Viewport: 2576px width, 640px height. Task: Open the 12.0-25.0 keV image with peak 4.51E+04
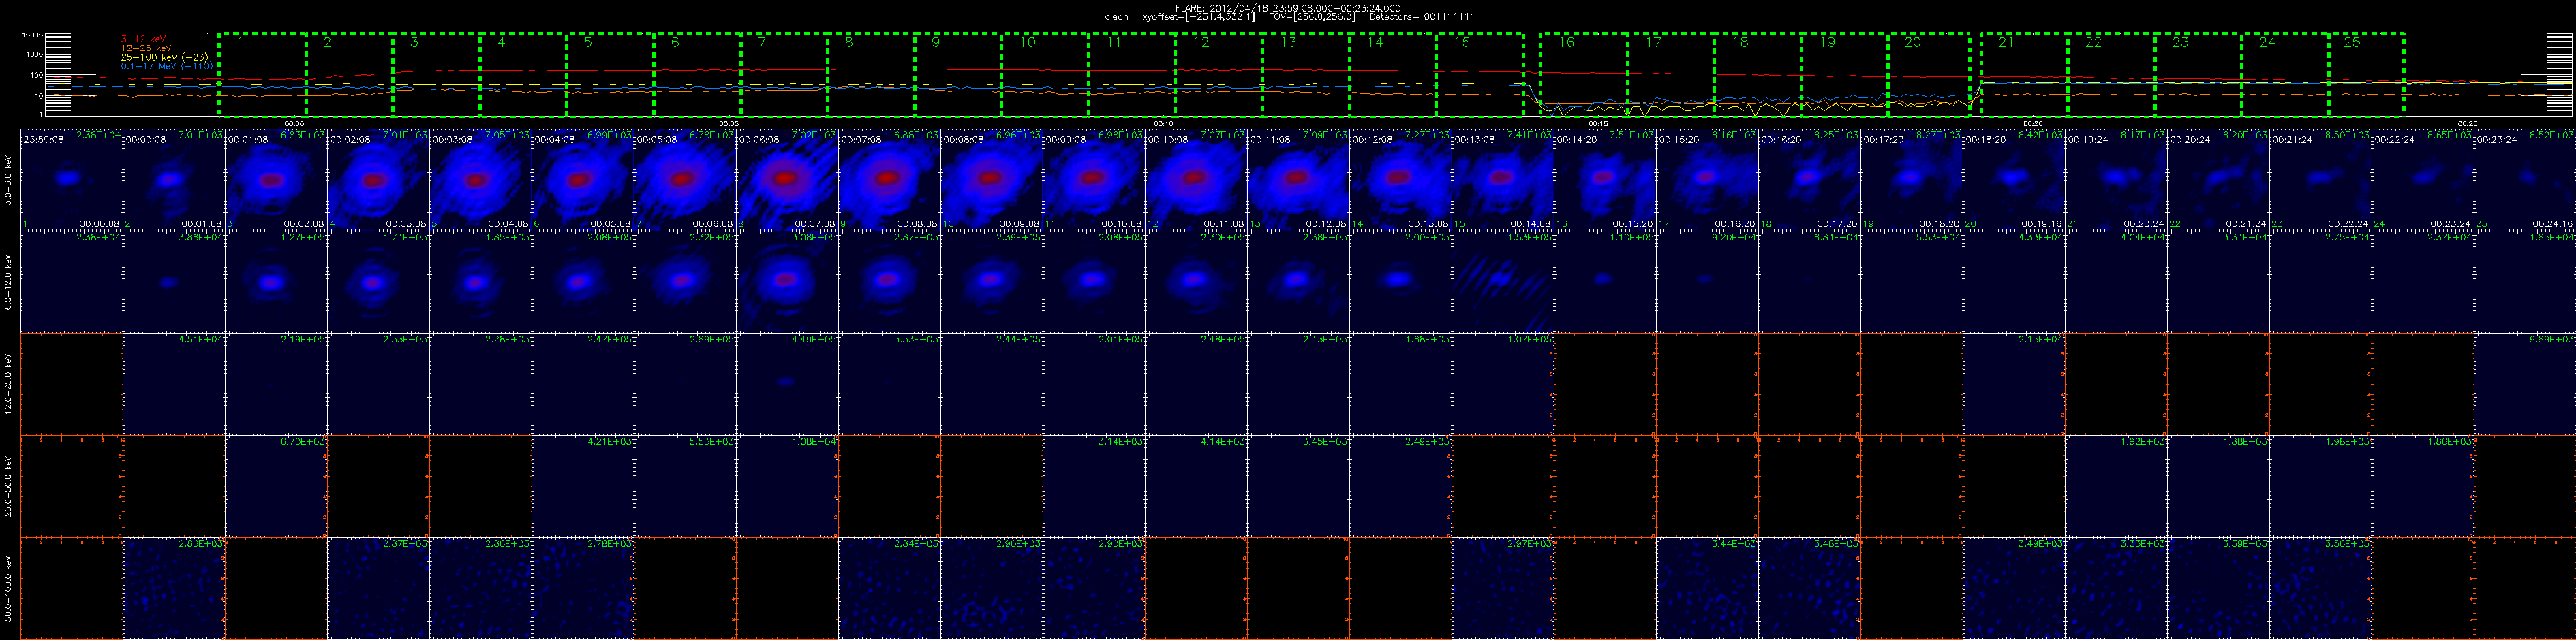point(173,383)
